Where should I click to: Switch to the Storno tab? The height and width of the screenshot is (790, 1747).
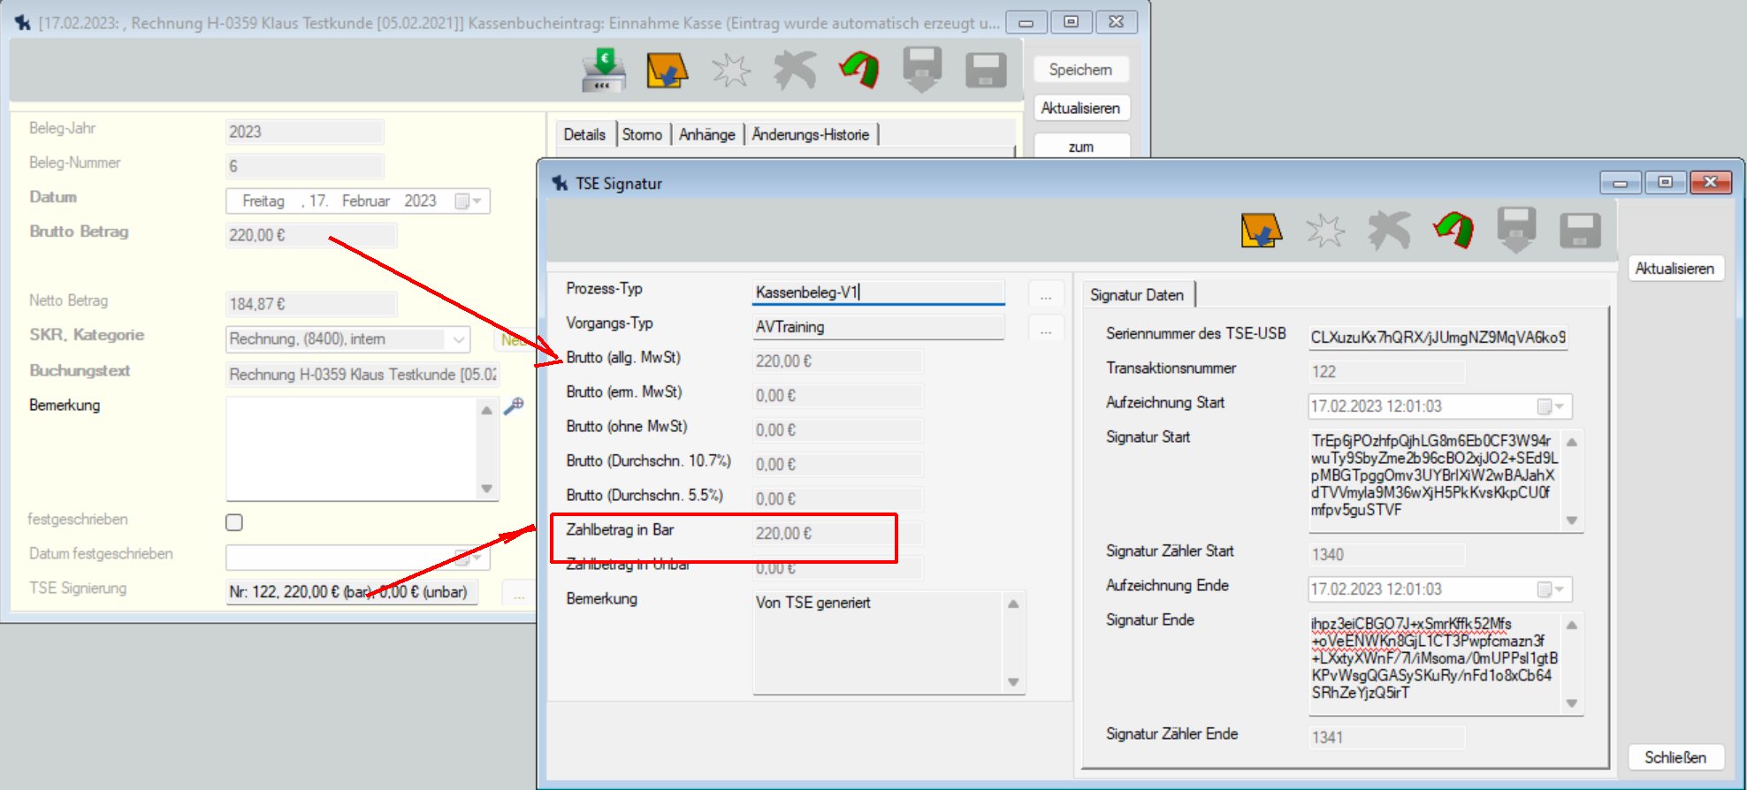[642, 134]
